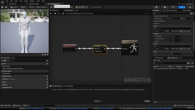Switch to the TutorialControlRig tab

click(34, 4)
